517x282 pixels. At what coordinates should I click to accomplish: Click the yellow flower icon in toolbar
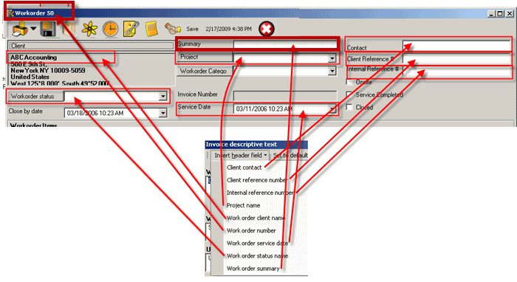pos(89,29)
